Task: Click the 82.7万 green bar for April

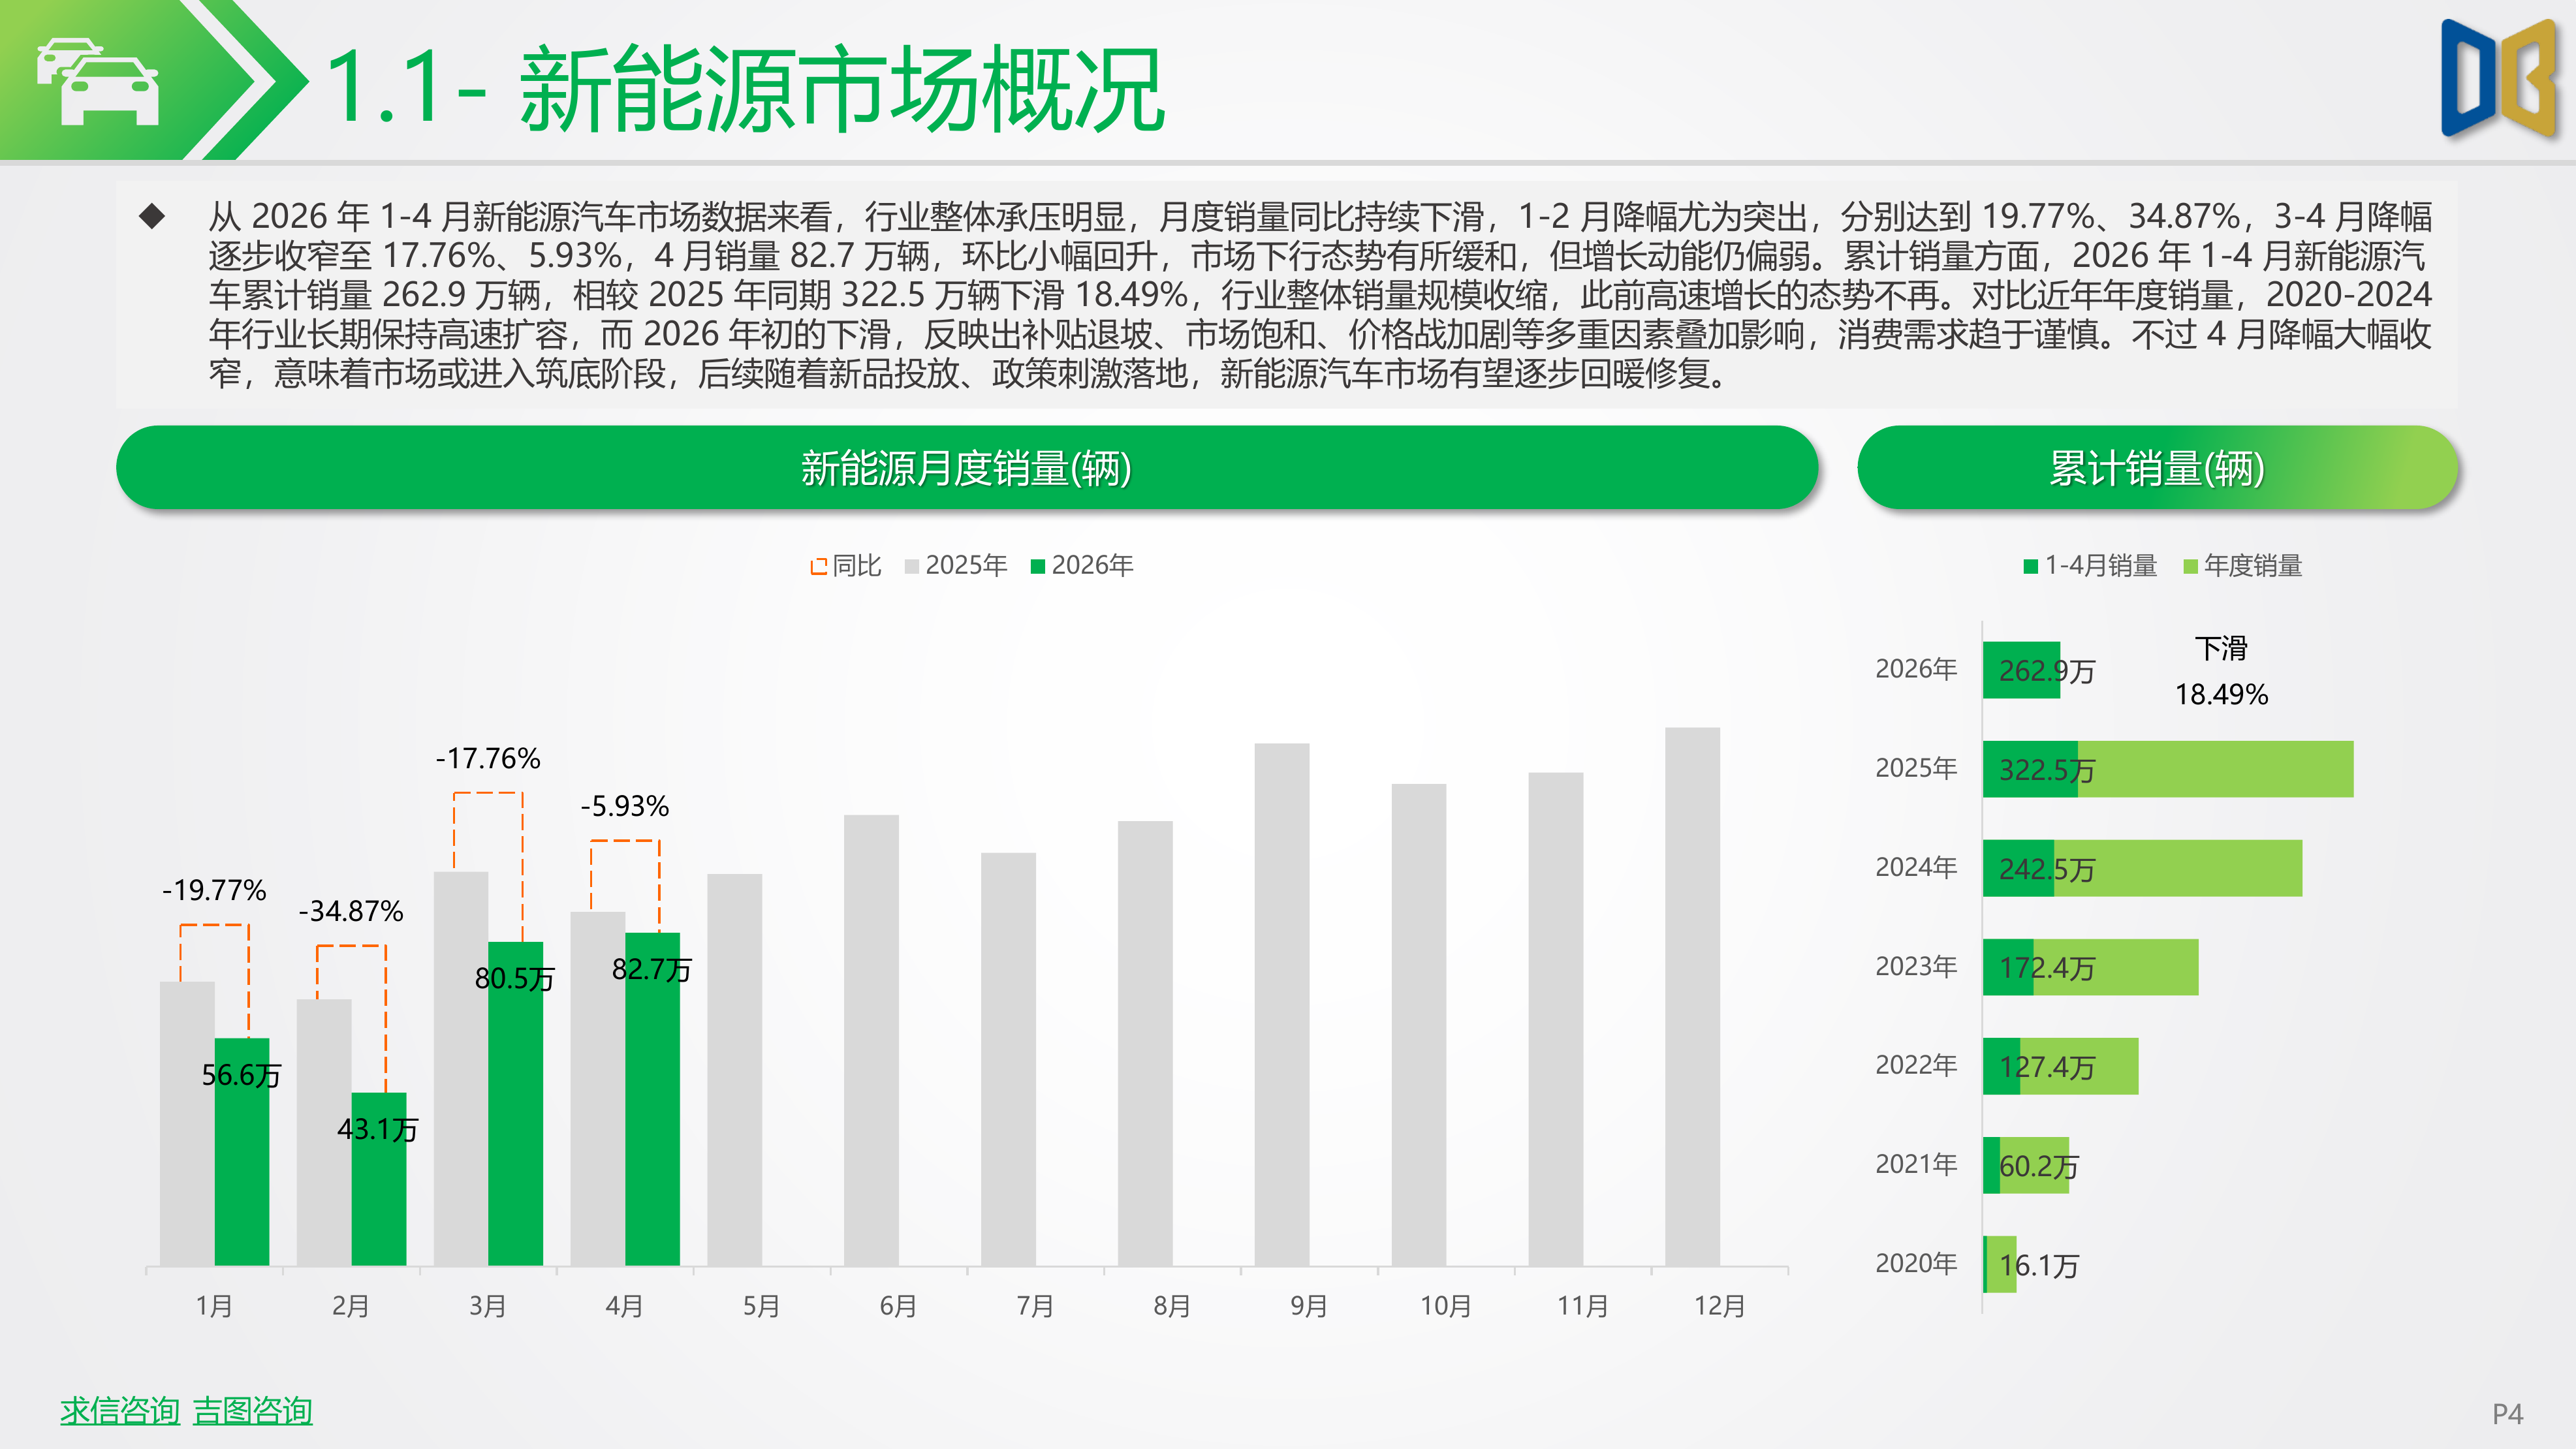Action: 653,1099
